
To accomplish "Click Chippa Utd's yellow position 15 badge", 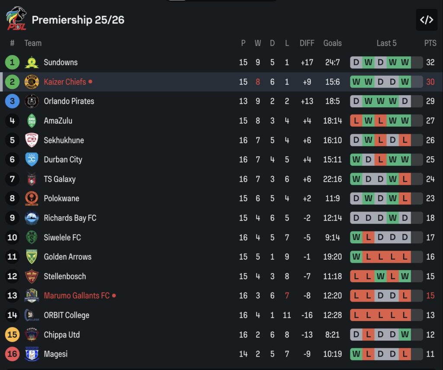I will tap(12, 335).
